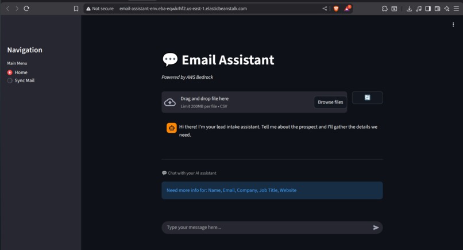Click the Main Menu label
463x250 pixels.
click(x=17, y=63)
